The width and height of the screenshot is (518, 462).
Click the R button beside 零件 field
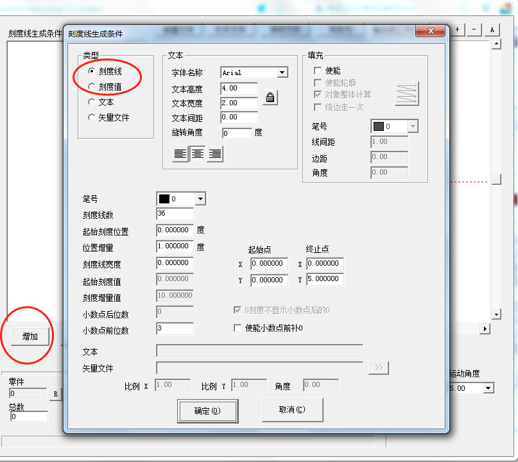click(x=55, y=394)
